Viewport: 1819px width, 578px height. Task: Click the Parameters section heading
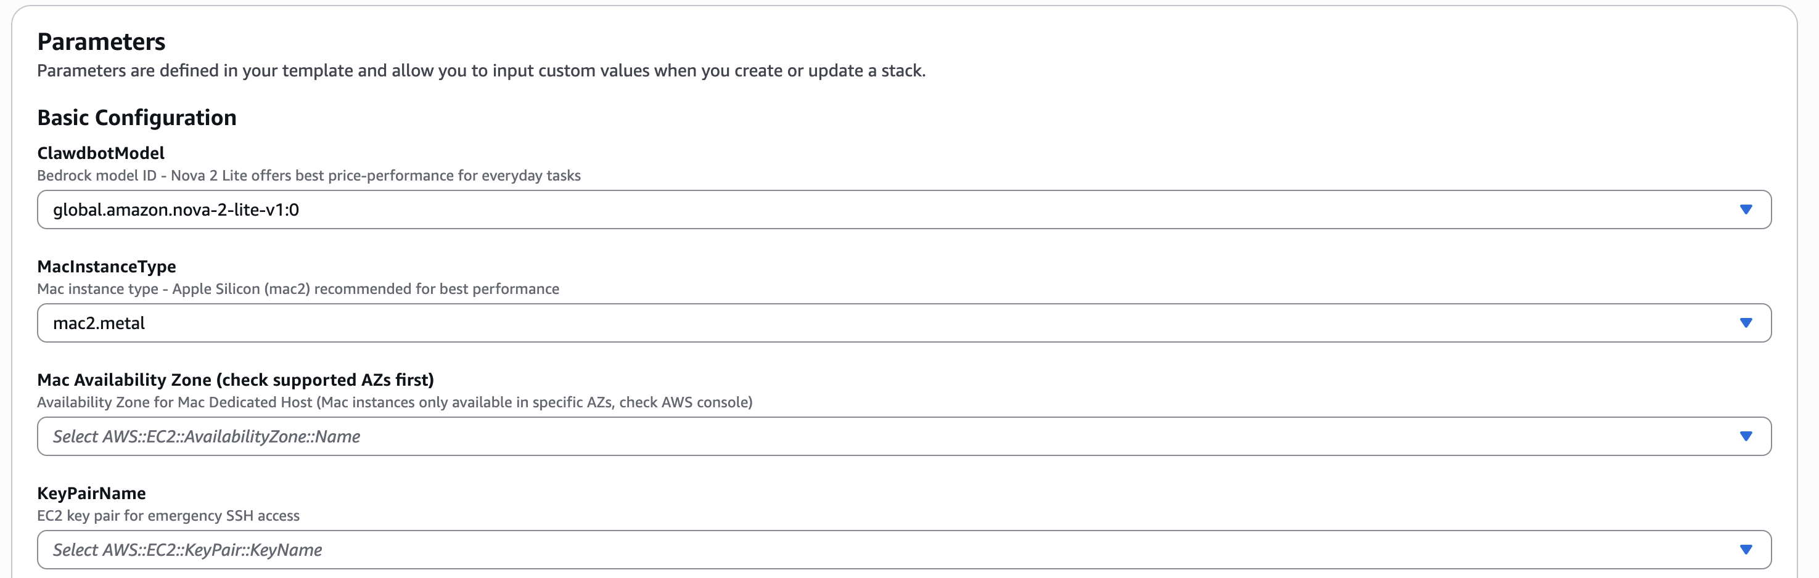coord(101,42)
